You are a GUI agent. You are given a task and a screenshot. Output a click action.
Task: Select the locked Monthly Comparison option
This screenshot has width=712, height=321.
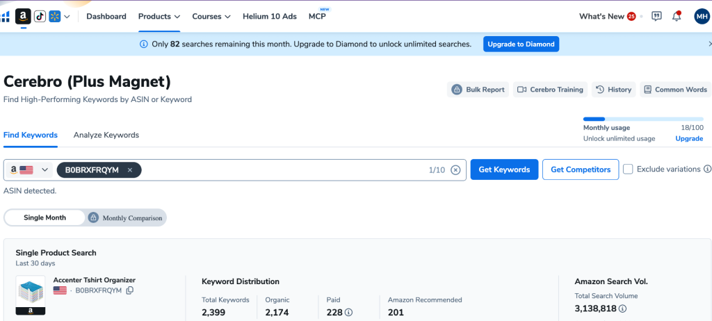pyautogui.click(x=126, y=217)
